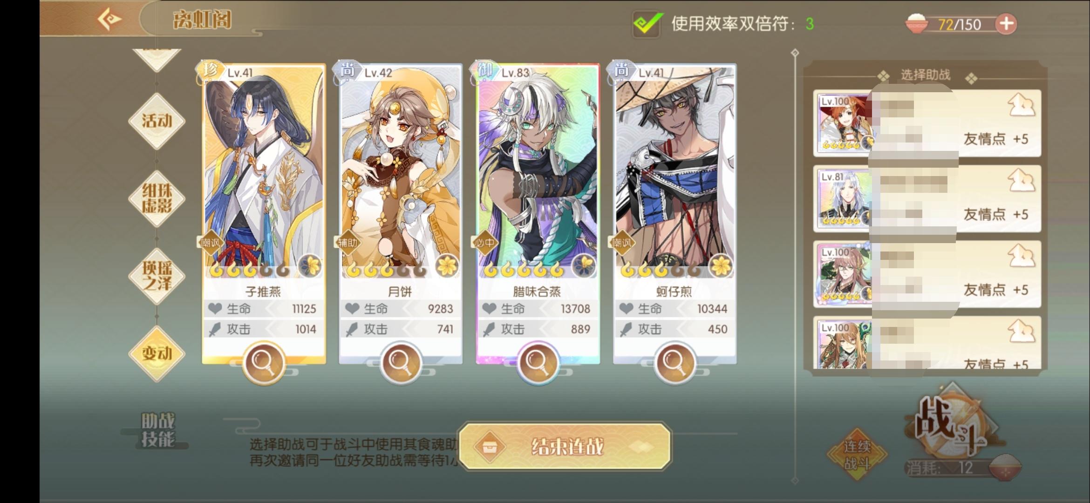
Task: Inspect 蚵仔煎 with magnifier icon
Action: point(674,363)
